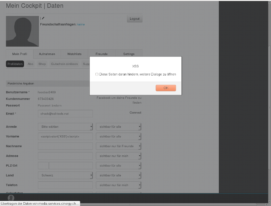Open the Watchlists tab
This screenshot has height=206, width=271.
(74, 54)
